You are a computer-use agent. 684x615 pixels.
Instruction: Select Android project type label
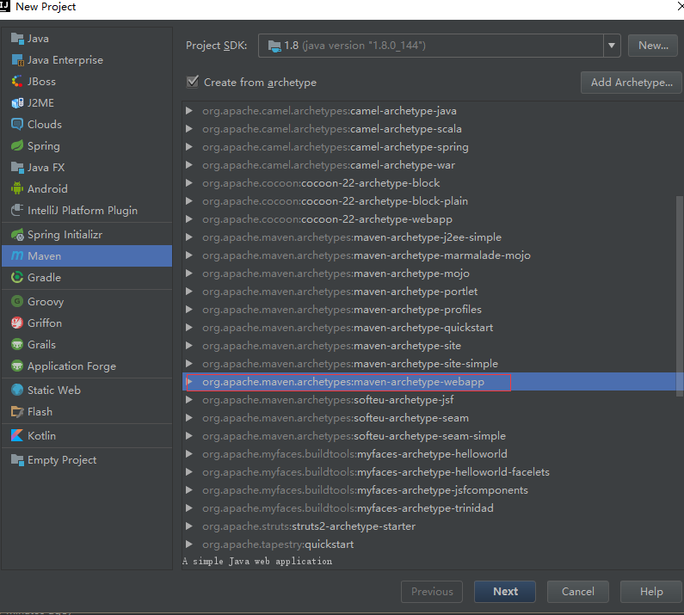[47, 189]
